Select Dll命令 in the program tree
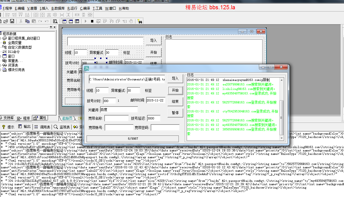The width and height of the screenshot is (344, 197). click(14, 52)
